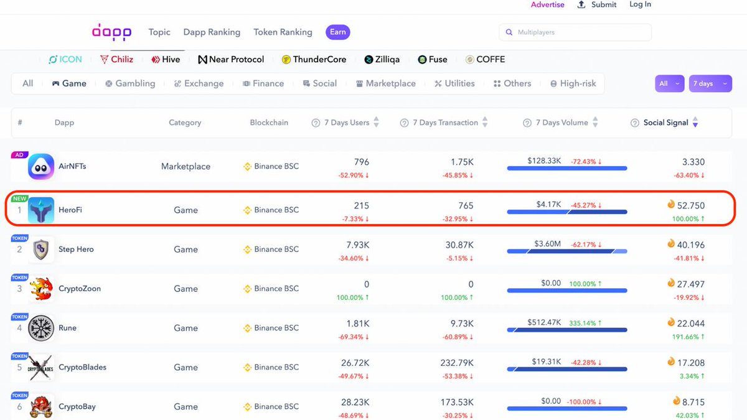Select the High-risk category tab
Screen dimensions: 747x420
pyautogui.click(x=573, y=83)
